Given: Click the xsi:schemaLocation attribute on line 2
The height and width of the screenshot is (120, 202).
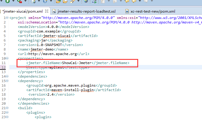Looking at the screenshot, I should click(37, 22).
